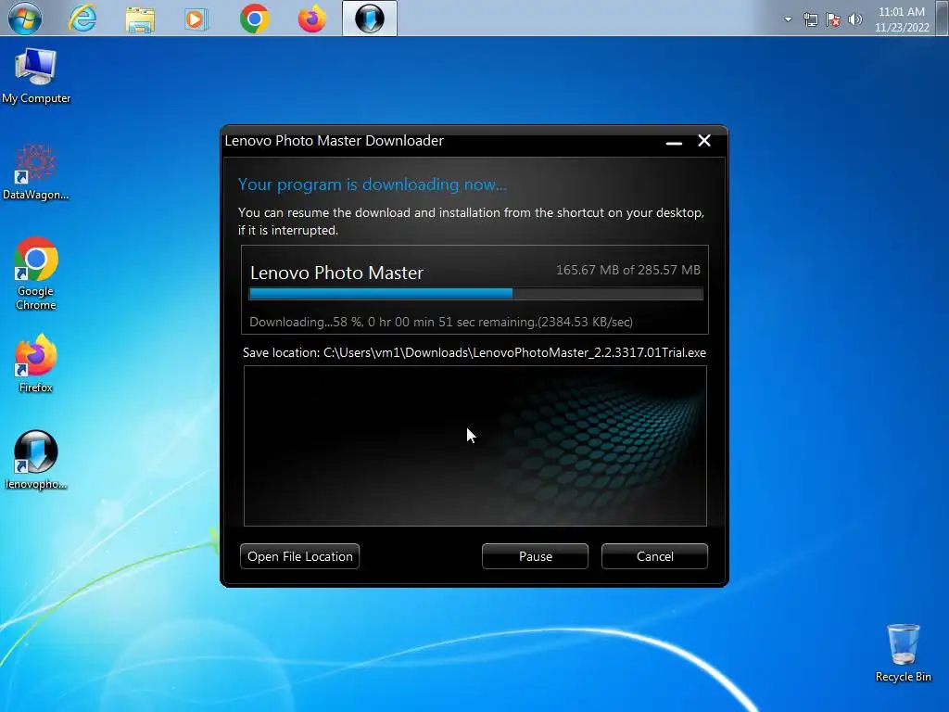Open the clock showing 11:01 AM
Image resolution: width=949 pixels, height=712 pixels.
tap(902, 19)
